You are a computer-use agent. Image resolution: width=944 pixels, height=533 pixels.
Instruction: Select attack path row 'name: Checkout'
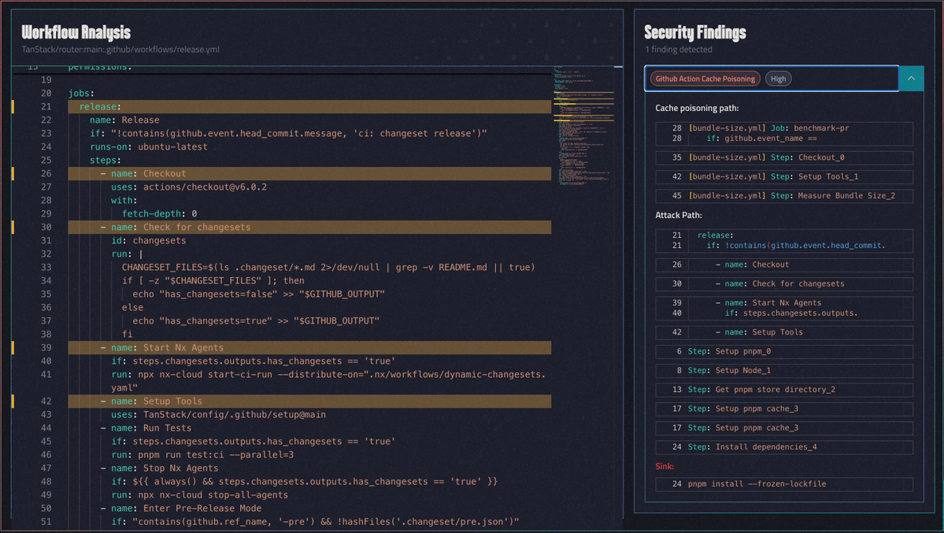coord(784,265)
